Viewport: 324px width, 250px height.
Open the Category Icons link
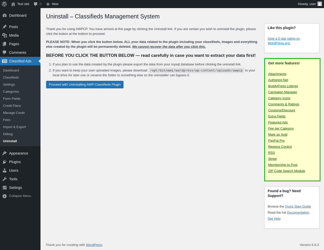[x=279, y=98]
